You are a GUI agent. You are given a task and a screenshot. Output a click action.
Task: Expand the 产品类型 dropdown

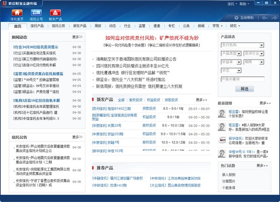coord(239,54)
